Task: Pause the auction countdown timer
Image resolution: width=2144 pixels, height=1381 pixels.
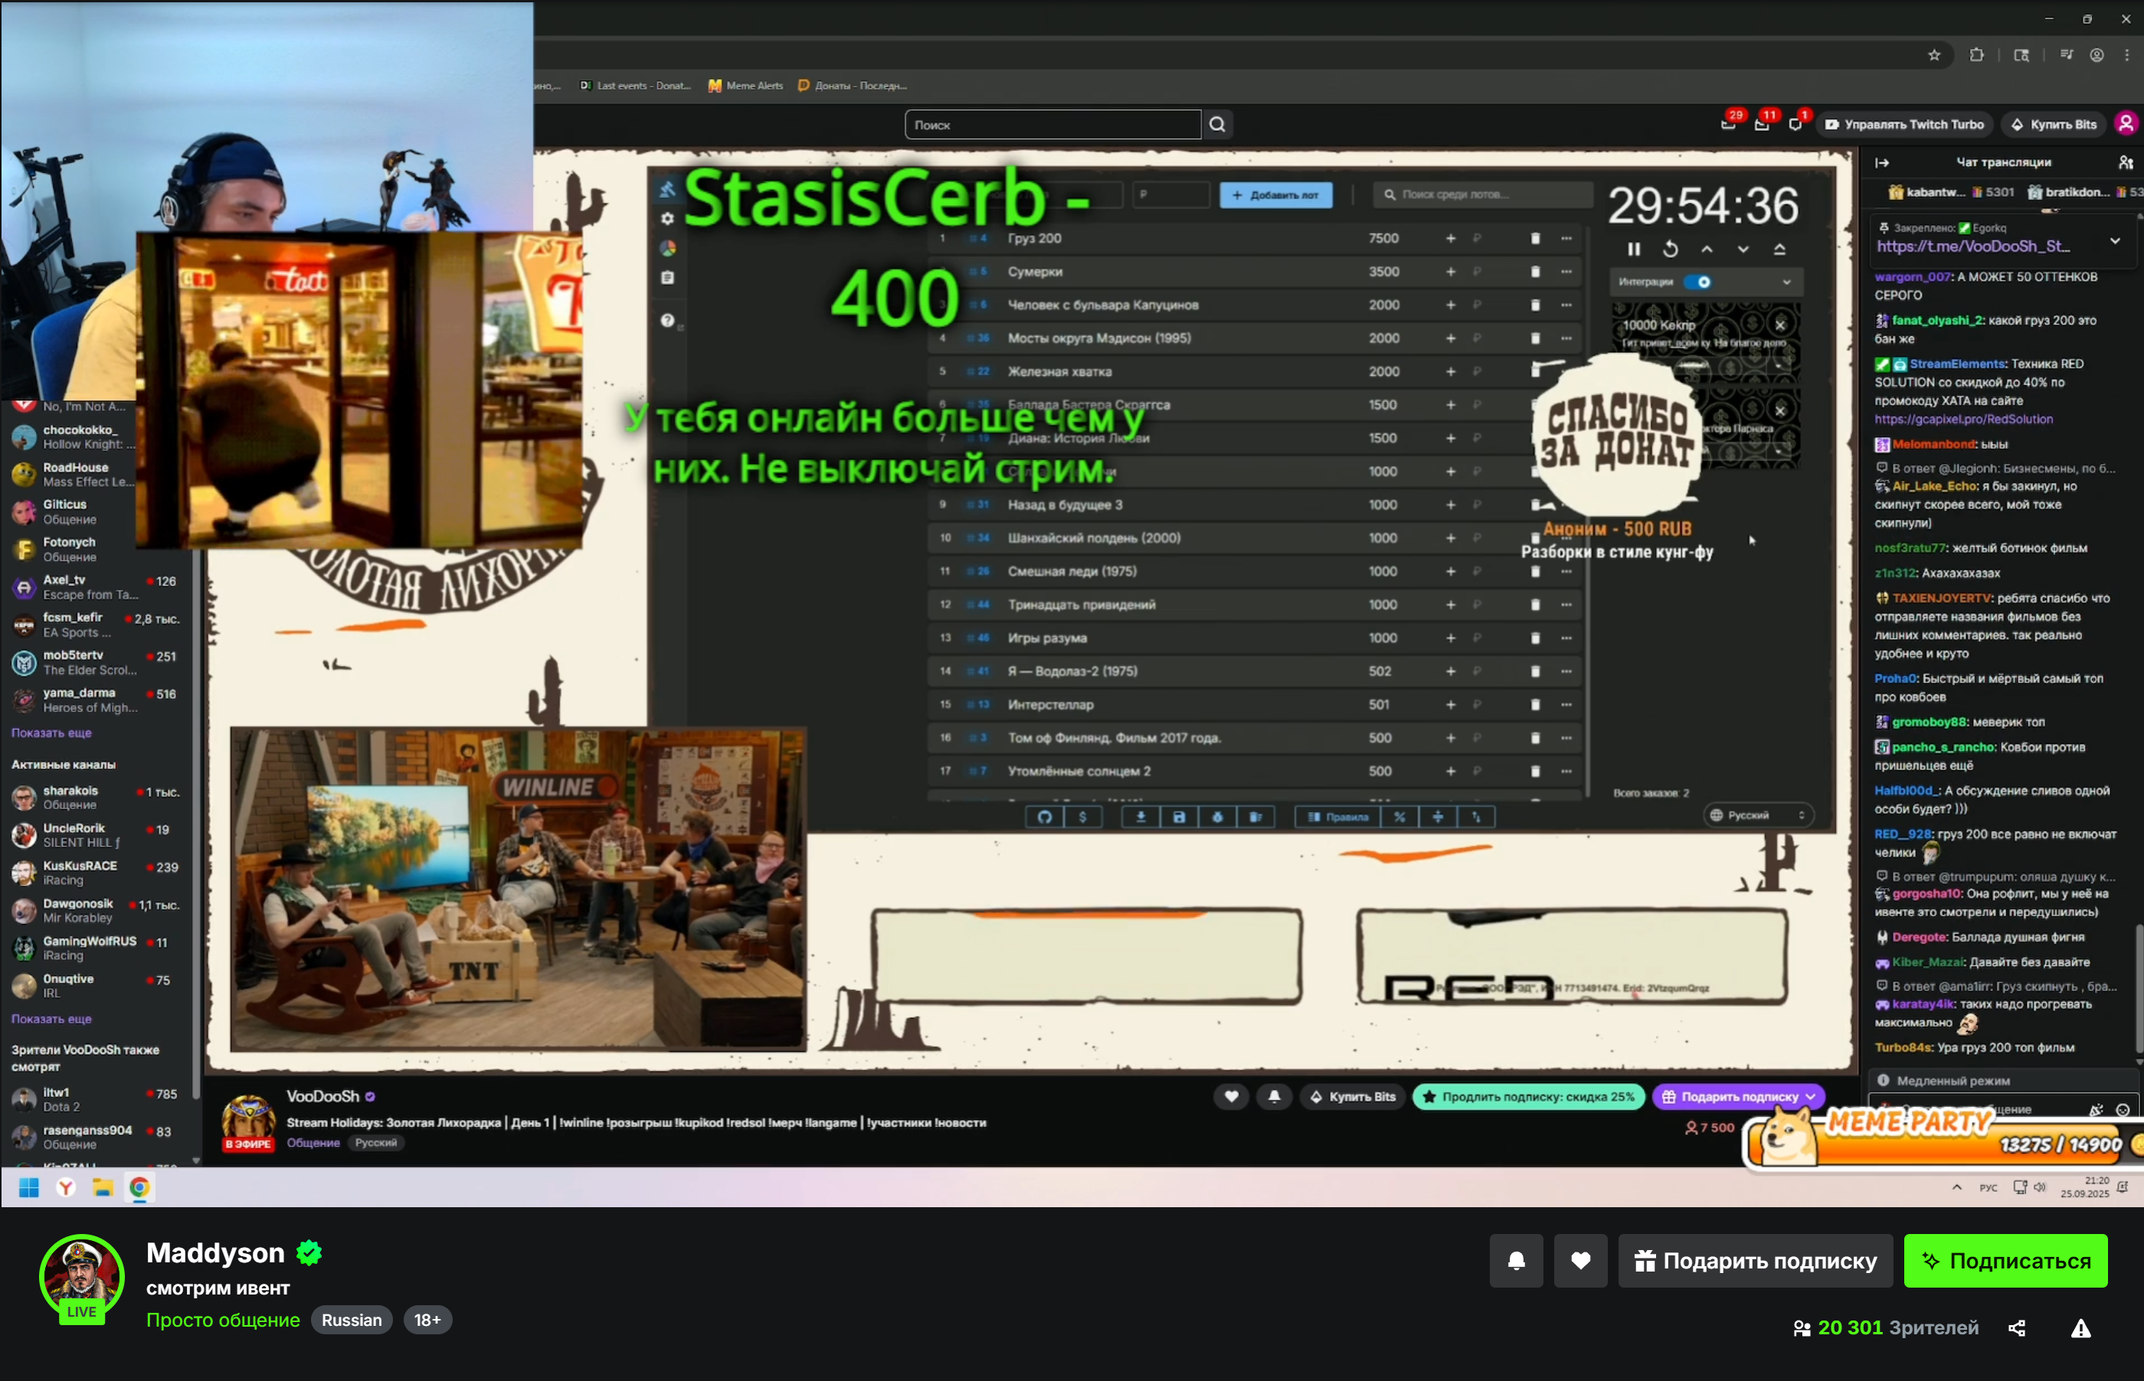Action: click(x=1634, y=250)
